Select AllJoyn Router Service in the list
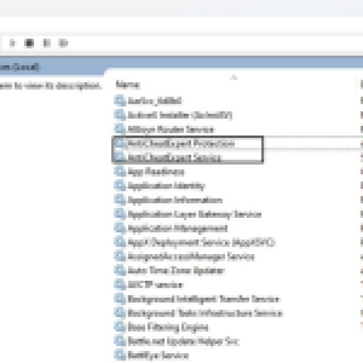Image resolution: width=363 pixels, height=363 pixels. 170,129
